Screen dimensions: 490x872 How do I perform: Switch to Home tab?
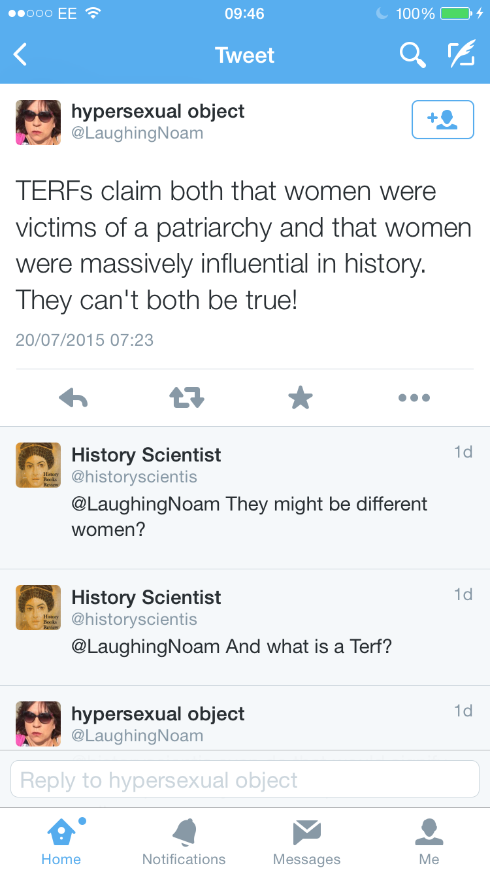(x=61, y=841)
